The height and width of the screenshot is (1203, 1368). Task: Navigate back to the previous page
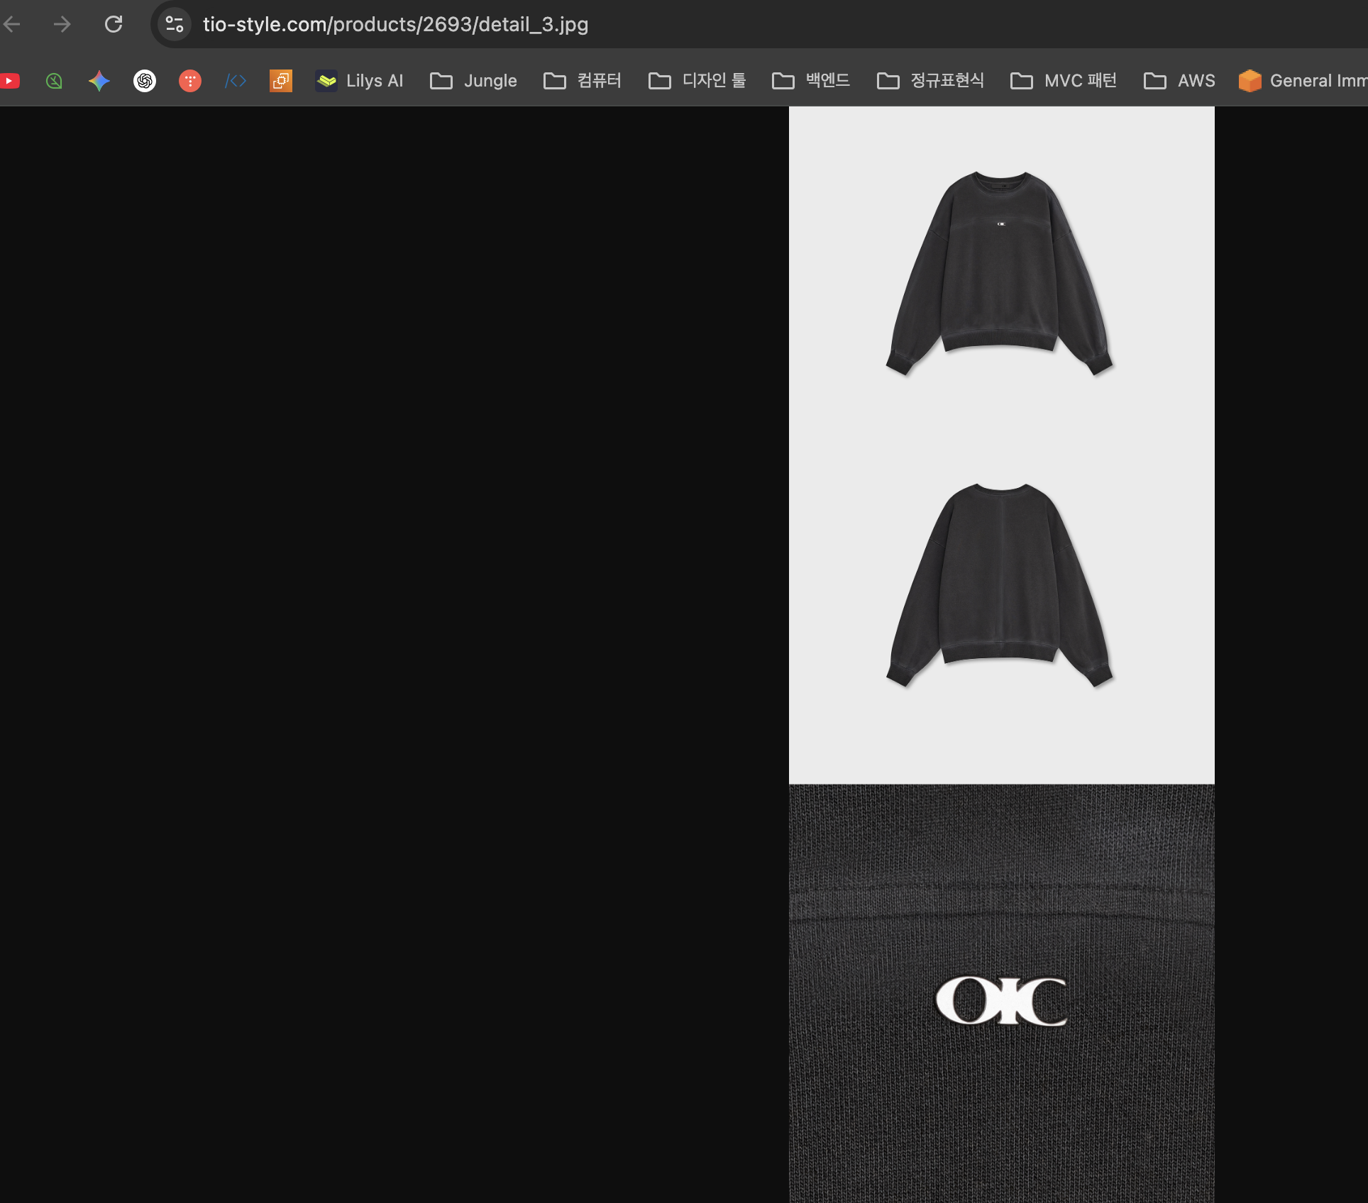tap(11, 23)
